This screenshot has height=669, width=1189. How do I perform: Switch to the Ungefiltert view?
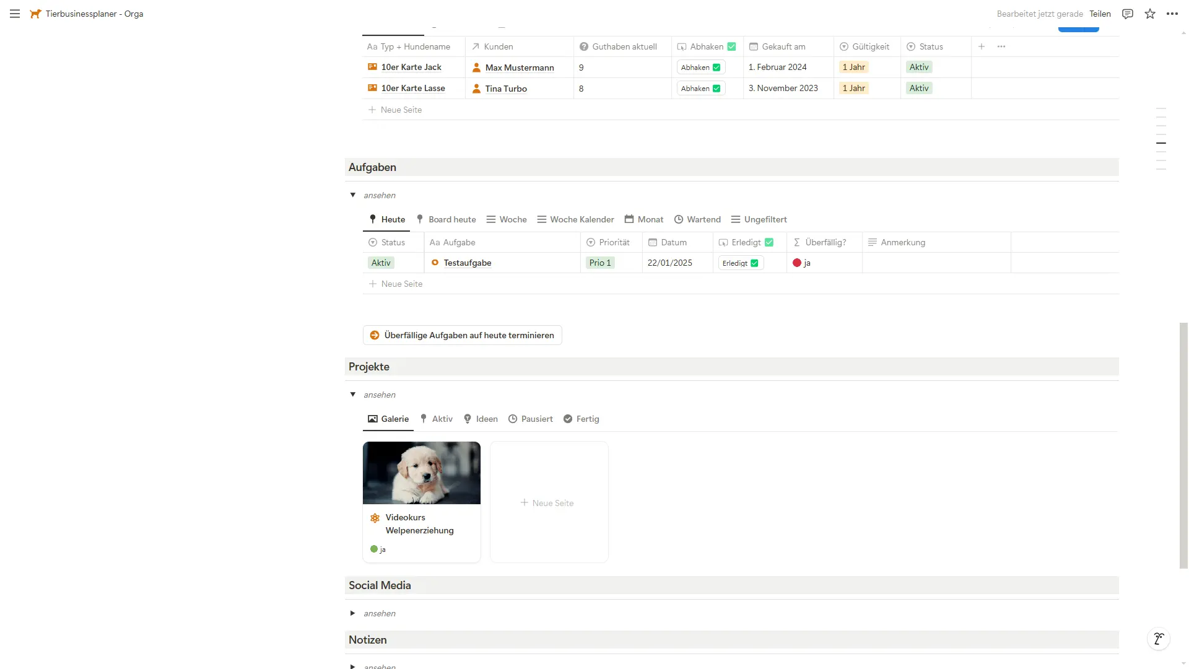[759, 219]
